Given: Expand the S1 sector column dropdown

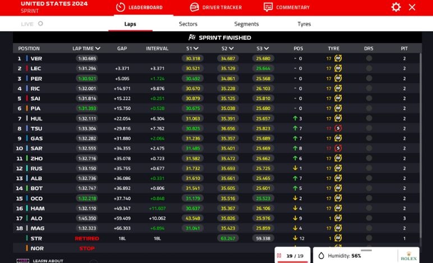Looking at the screenshot, I should pyautogui.click(x=196, y=49).
